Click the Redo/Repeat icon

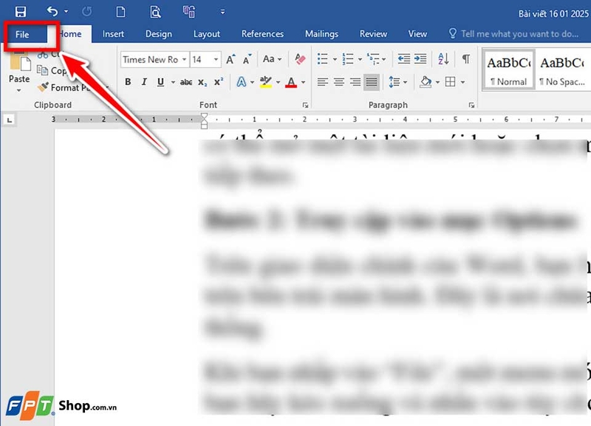[x=86, y=12]
